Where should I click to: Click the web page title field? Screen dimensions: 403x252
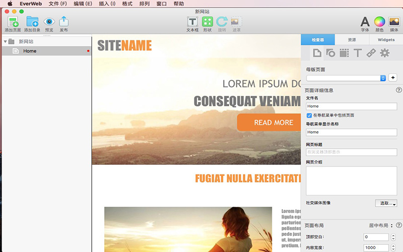click(351, 152)
